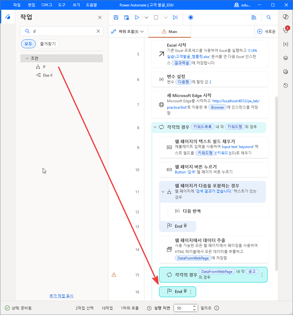Run the flow with the play icon
The image size is (293, 315).
[137, 17]
